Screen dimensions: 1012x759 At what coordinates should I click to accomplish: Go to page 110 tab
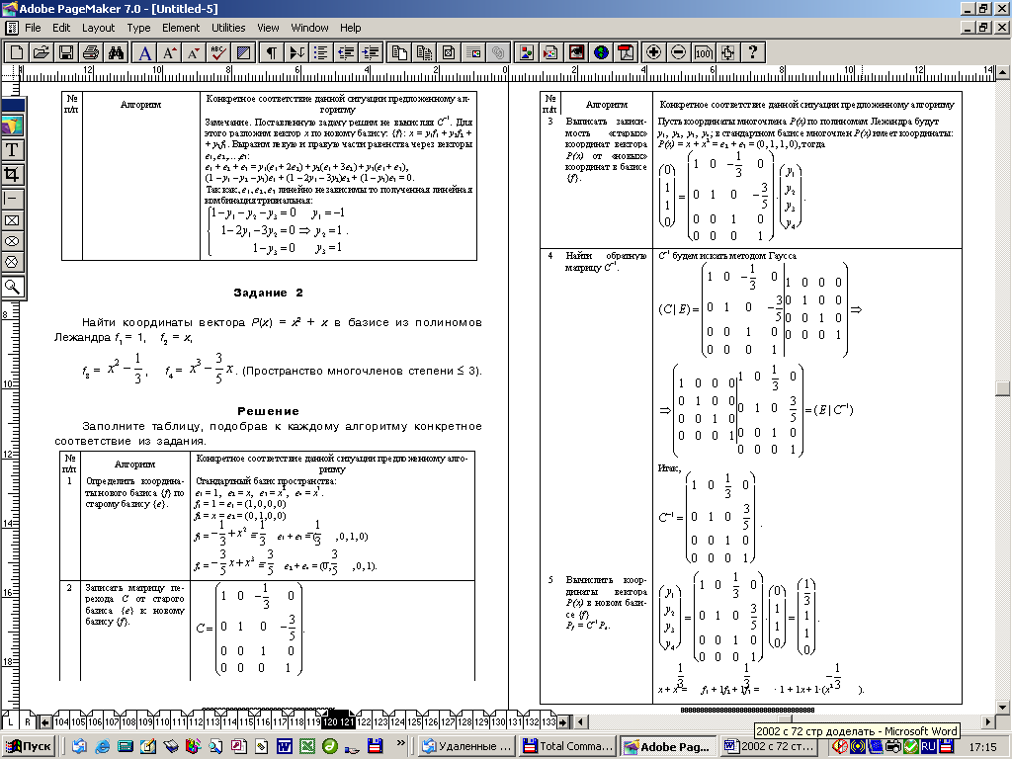point(162,721)
